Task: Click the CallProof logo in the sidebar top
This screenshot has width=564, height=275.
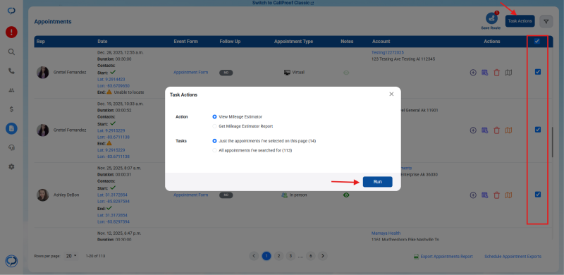Action: [11, 11]
